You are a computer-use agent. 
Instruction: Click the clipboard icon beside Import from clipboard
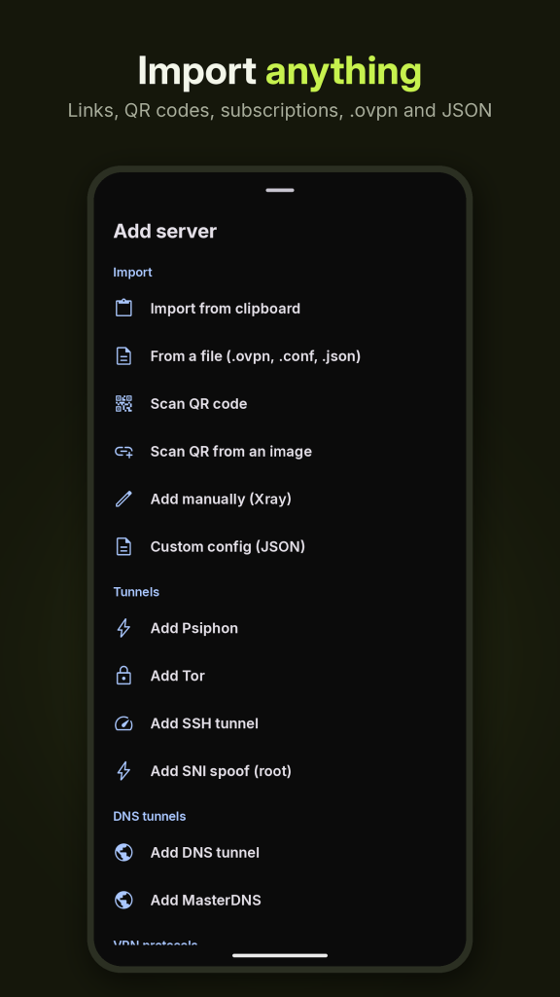click(123, 309)
